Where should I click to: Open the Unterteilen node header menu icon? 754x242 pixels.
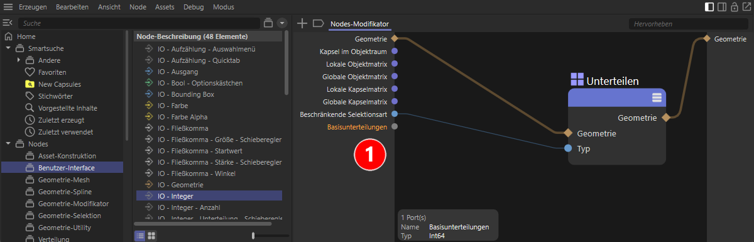(657, 97)
